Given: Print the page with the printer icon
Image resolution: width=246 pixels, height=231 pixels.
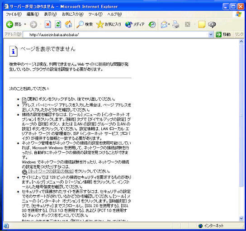Looking at the screenshot, I should (176, 24).
